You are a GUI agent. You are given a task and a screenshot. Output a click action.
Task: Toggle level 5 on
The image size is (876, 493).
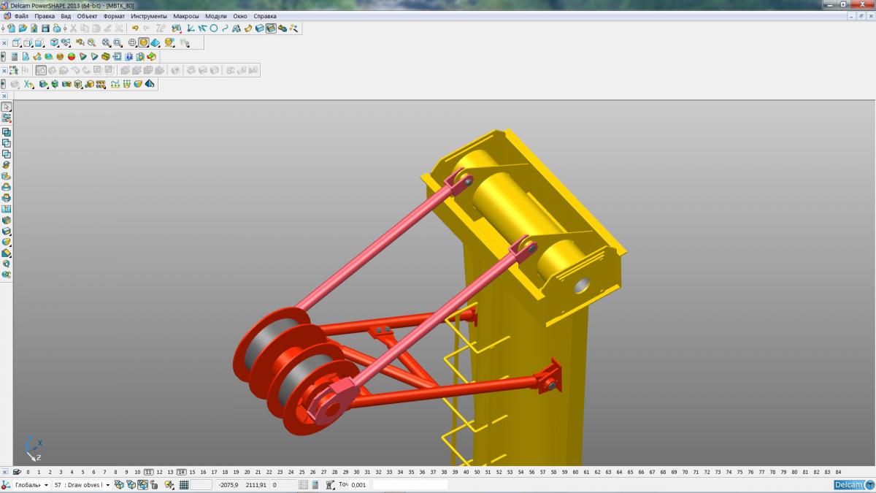coord(82,472)
